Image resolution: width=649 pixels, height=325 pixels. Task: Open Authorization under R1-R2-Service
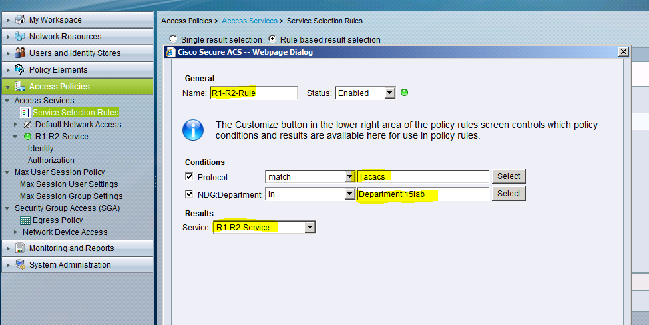click(x=51, y=161)
